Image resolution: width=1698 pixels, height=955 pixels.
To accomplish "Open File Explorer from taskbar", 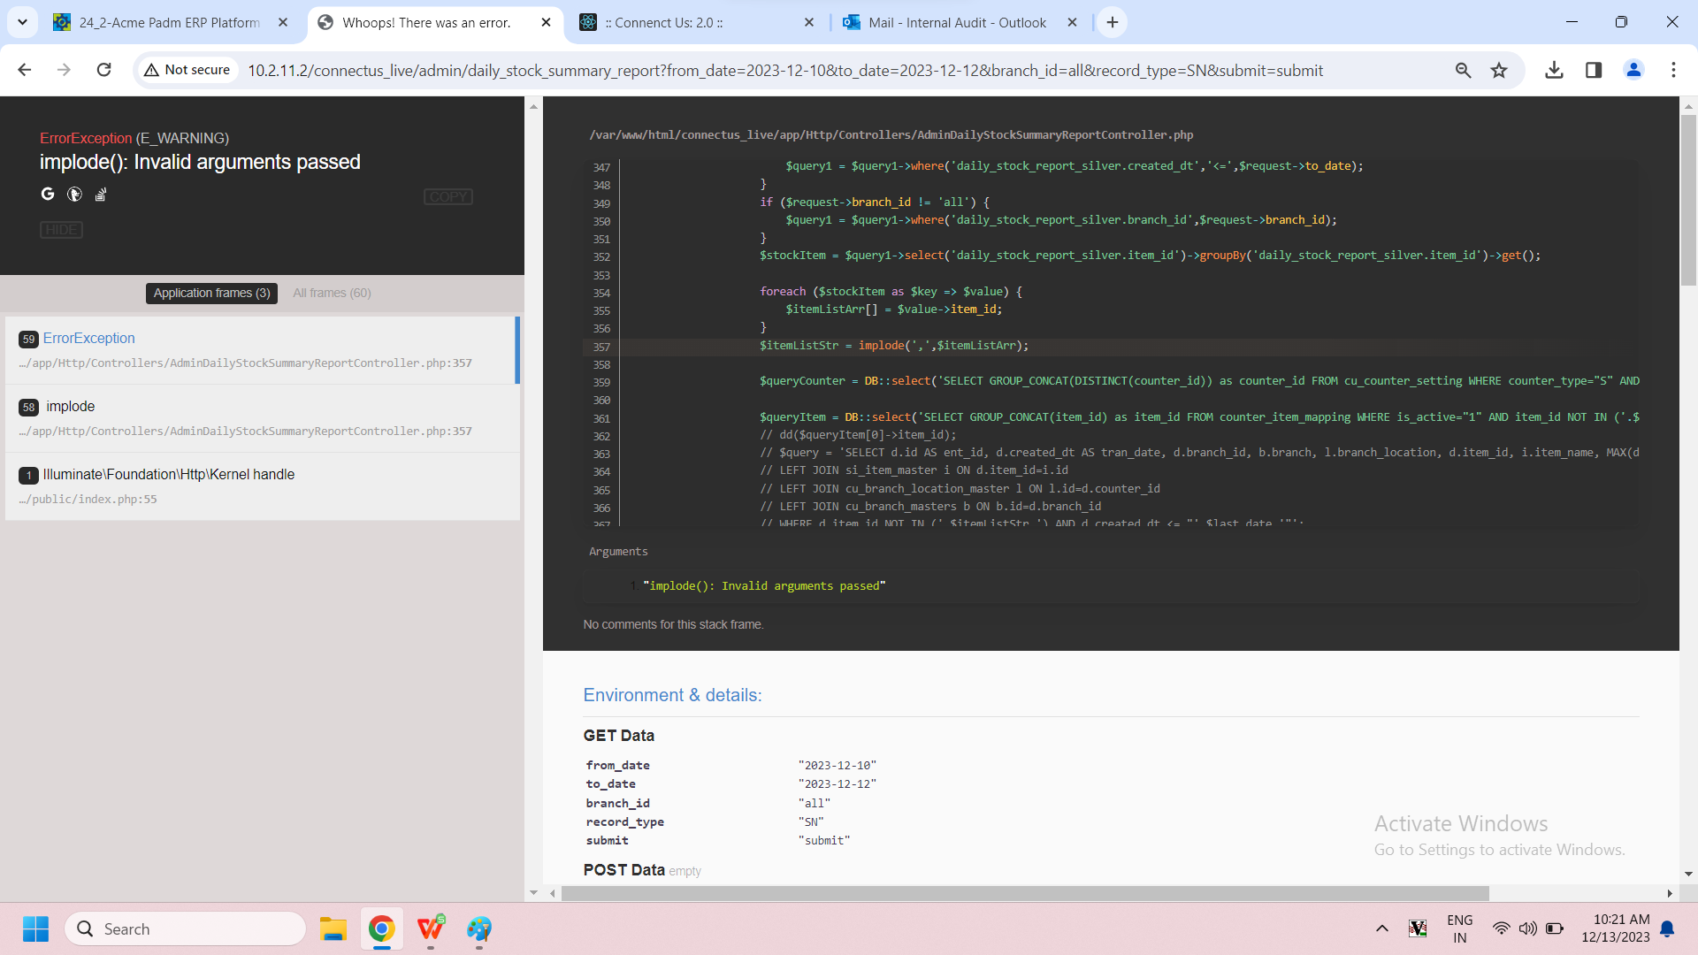I will (333, 928).
